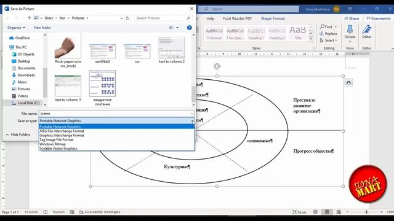Click the Share button in Word
Image resolution: width=394 pixels, height=221 pixels.
(x=352, y=18)
